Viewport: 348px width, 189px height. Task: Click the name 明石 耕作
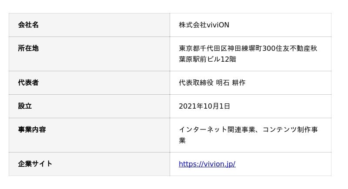(231, 83)
